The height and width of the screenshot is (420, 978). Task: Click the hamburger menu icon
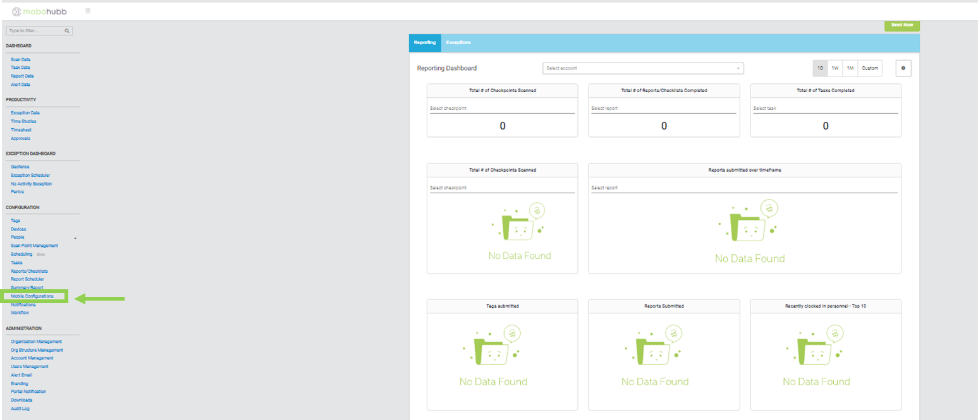pyautogui.click(x=87, y=11)
